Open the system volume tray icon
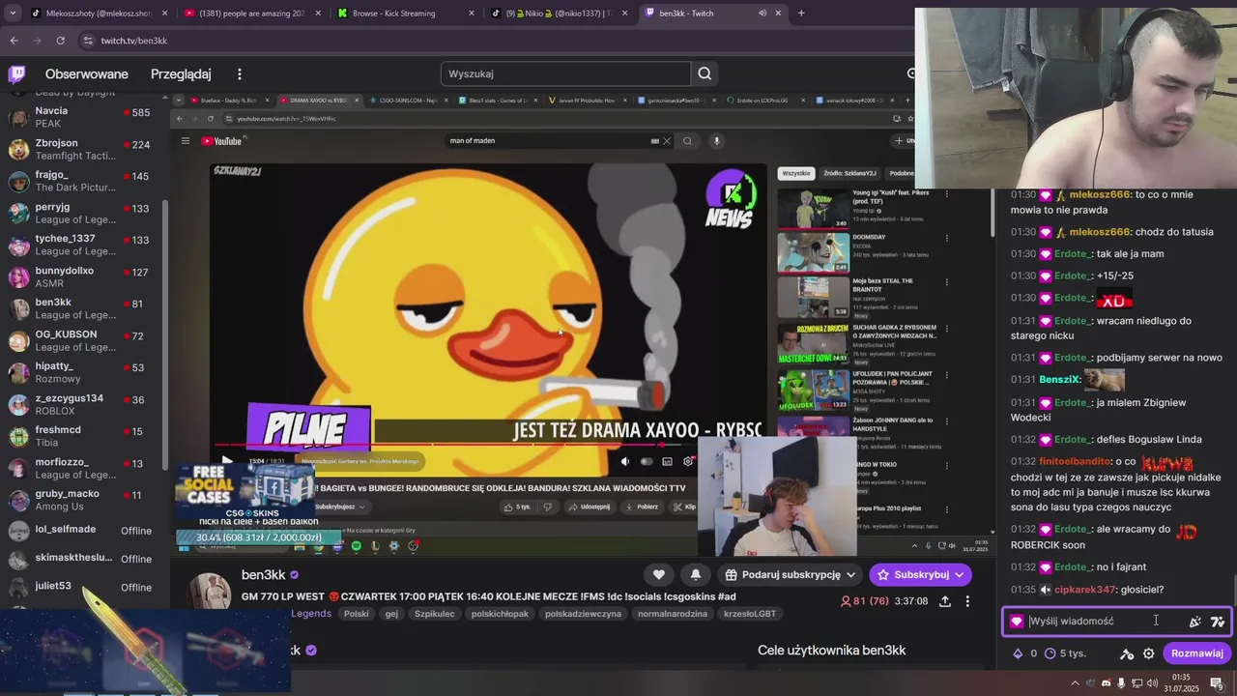The width and height of the screenshot is (1237, 696). pyautogui.click(x=1154, y=683)
